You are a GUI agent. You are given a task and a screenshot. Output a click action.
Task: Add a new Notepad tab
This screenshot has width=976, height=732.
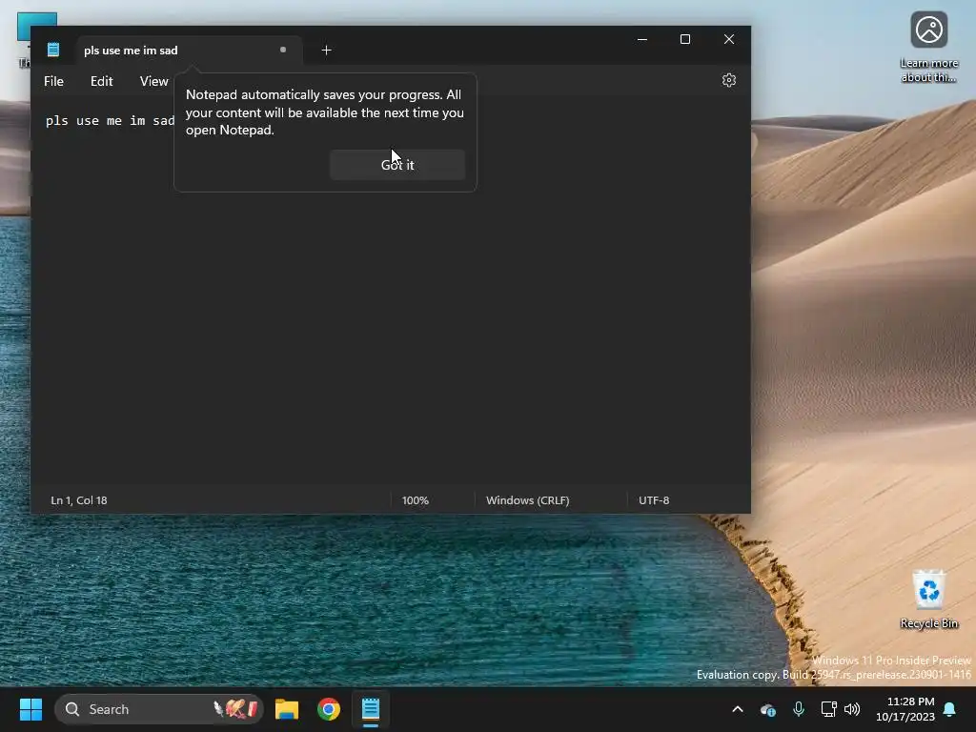tap(326, 50)
